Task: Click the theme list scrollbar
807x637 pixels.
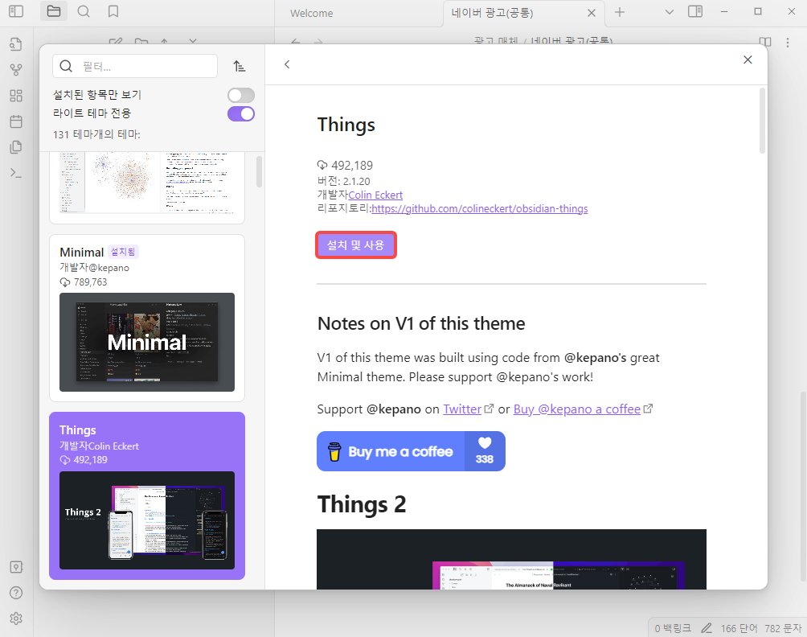Action: tap(259, 172)
